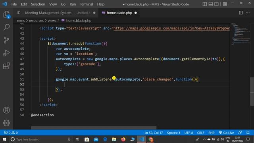Open errors and warnings problems indicator
Image resolution: width=254 pixels, height=143 pixels.
pyautogui.click(x=11, y=133)
